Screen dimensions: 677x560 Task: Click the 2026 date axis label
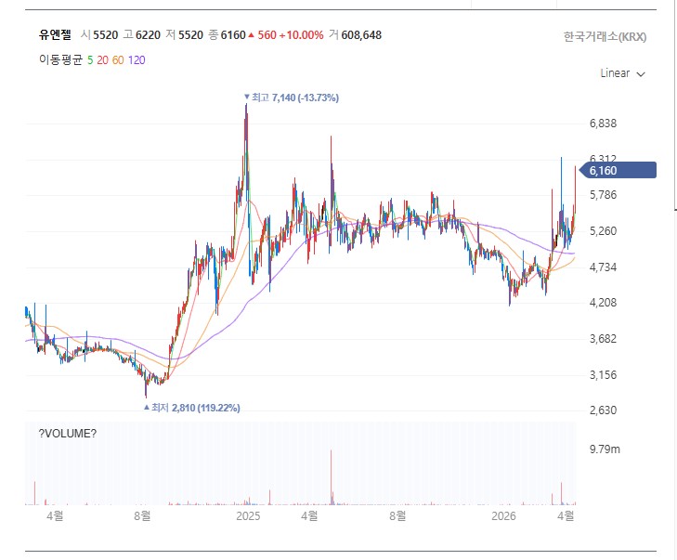503,516
